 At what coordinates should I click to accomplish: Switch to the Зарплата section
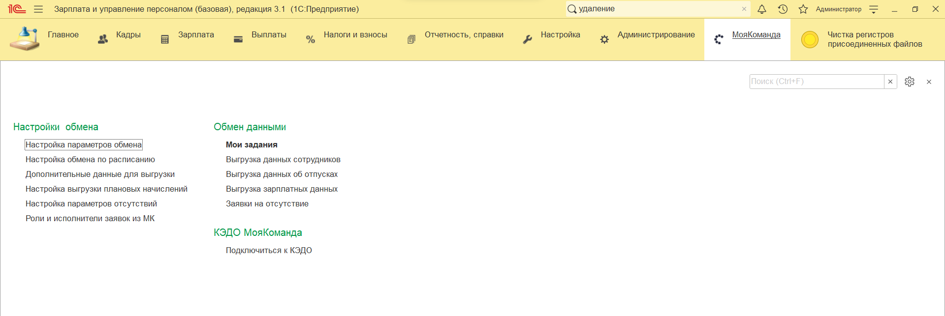click(x=196, y=35)
